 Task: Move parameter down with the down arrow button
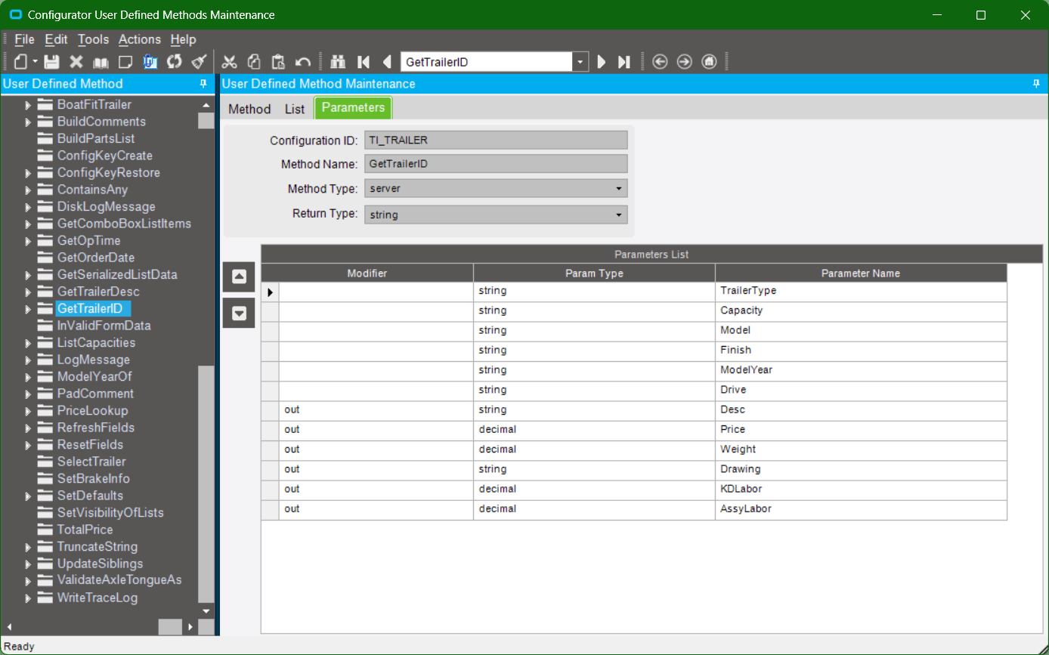(x=239, y=313)
